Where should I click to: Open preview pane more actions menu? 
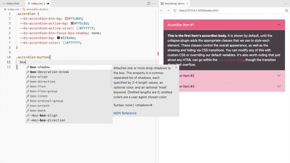pos(285,4)
